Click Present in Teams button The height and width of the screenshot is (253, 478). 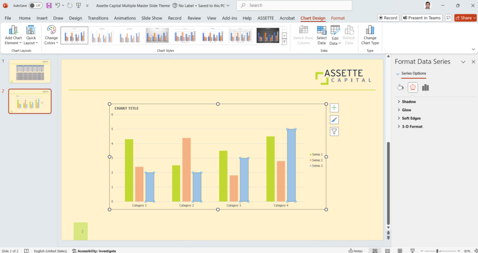pos(422,18)
